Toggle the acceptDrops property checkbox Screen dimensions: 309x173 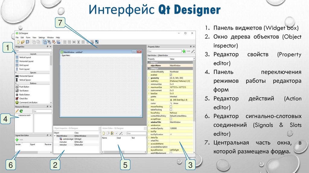(x=171, y=119)
